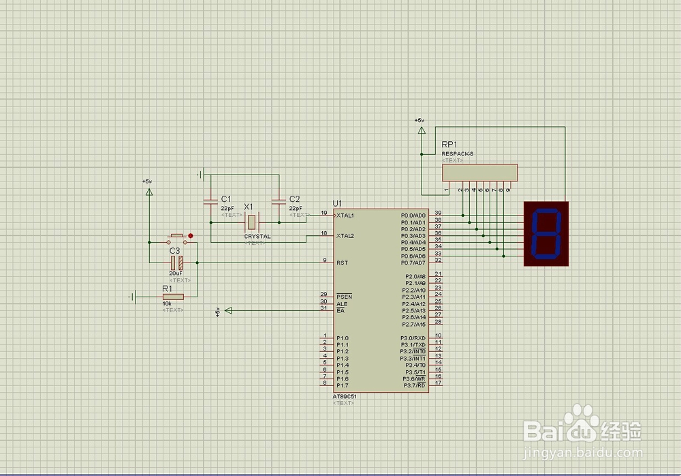Select the C1 capacitor symbol

pyautogui.click(x=210, y=201)
